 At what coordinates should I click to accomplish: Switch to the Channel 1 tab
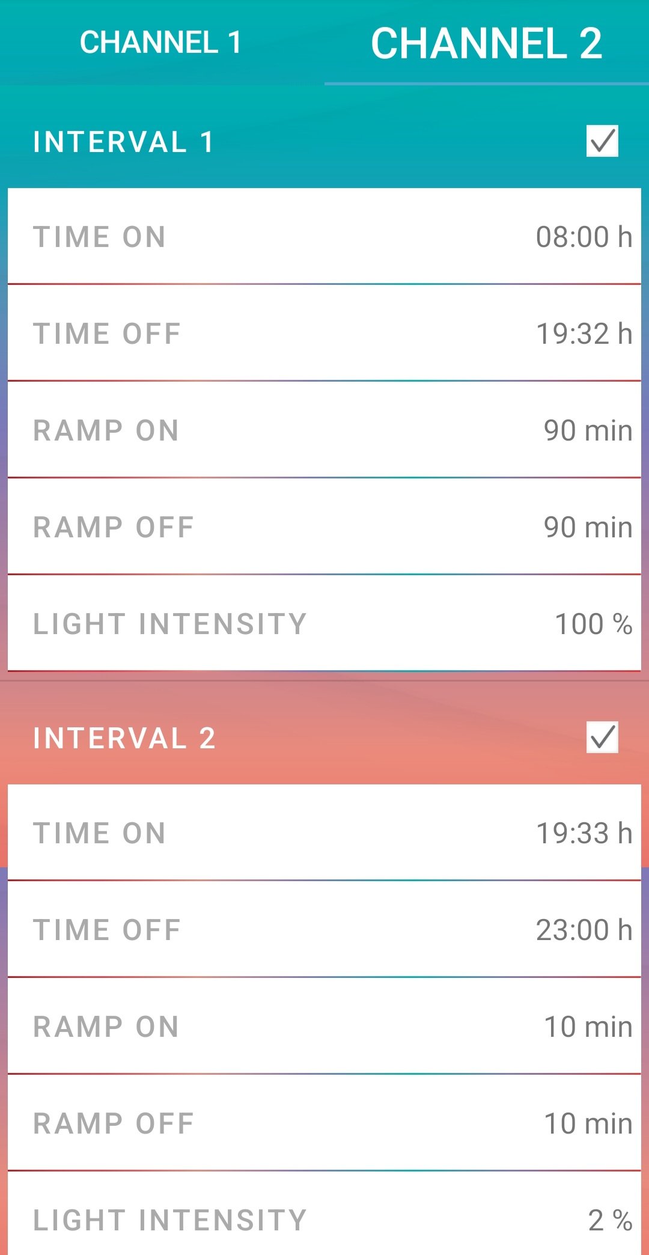tap(161, 43)
